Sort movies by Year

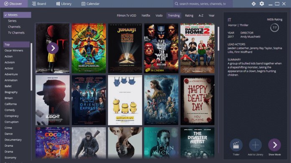coord(212,15)
